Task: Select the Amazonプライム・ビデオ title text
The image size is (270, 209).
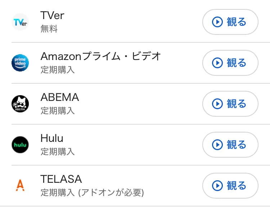Action: (101, 56)
